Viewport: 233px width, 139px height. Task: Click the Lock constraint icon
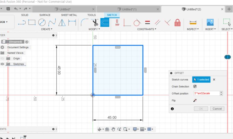pos(177,22)
